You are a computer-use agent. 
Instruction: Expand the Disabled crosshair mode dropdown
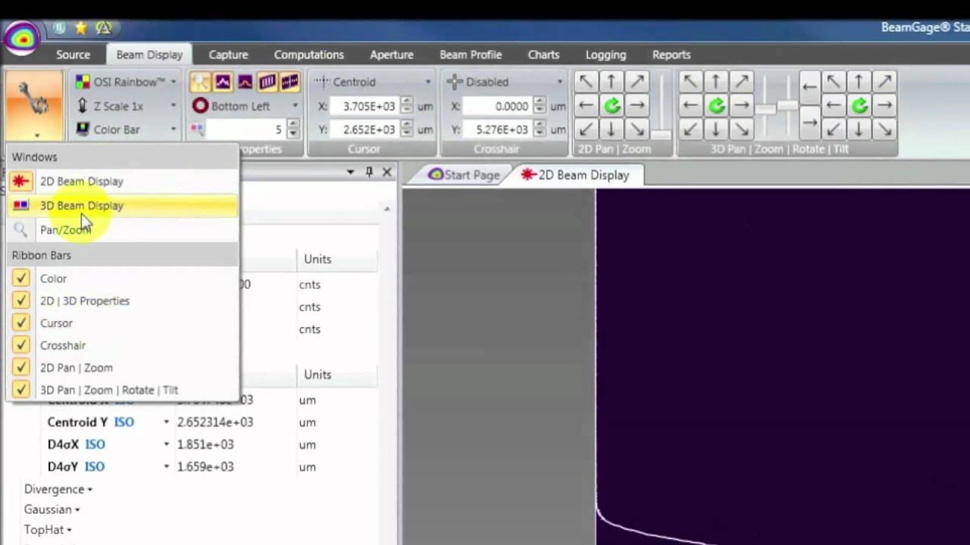pos(560,82)
